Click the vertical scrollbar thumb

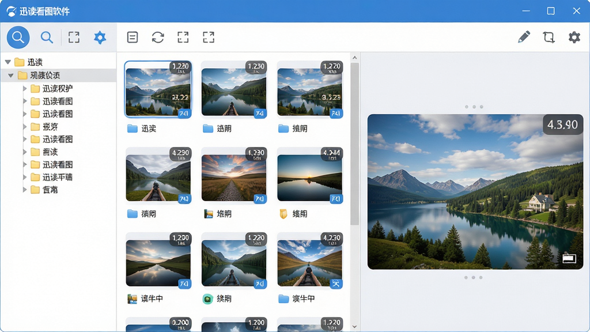point(354,144)
